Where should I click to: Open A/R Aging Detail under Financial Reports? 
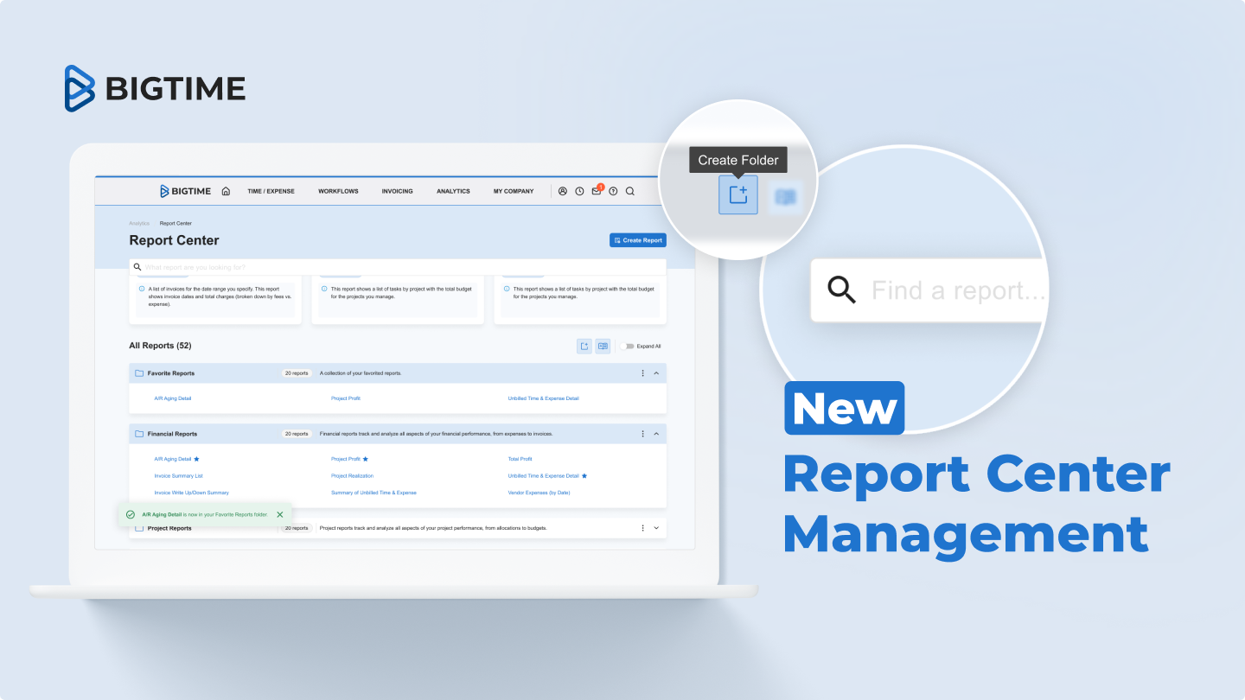173,459
